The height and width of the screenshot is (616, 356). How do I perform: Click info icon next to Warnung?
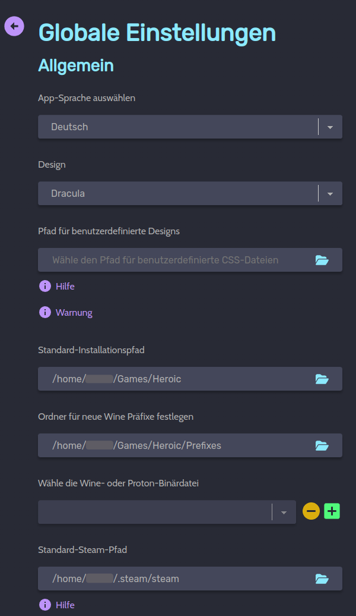pyautogui.click(x=45, y=312)
